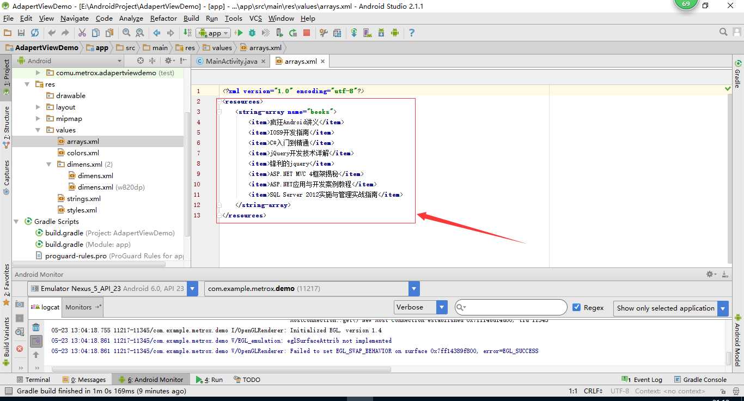Click the Find magnifier icon

126,33
